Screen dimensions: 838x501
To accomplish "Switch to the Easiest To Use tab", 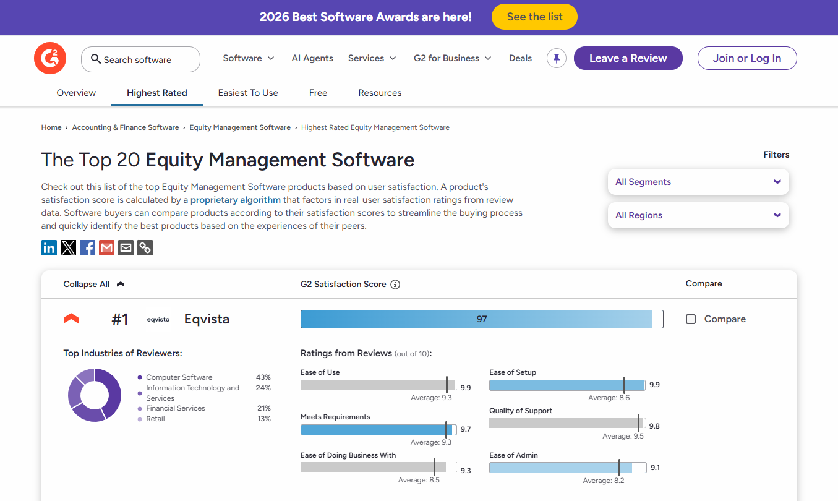I will [x=248, y=93].
